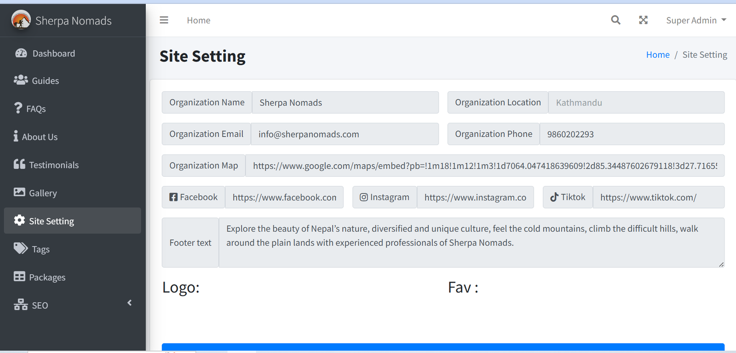Click into the Organization Name field
This screenshot has width=736, height=353.
coord(345,102)
